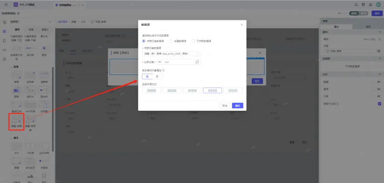Select the 创建数据源 radio option
This screenshot has width=384, height=183.
point(171,41)
